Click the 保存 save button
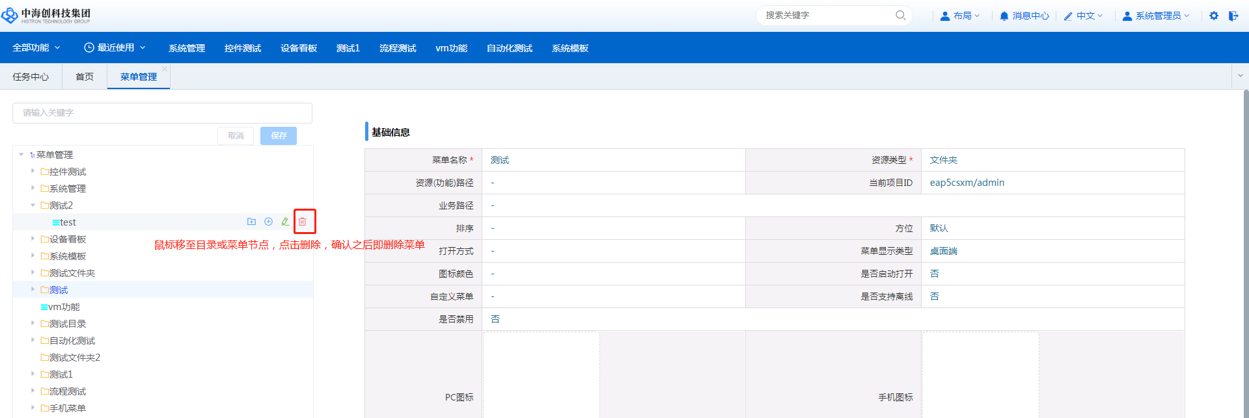 [279, 135]
